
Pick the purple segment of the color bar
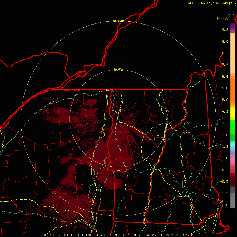(233, 26)
